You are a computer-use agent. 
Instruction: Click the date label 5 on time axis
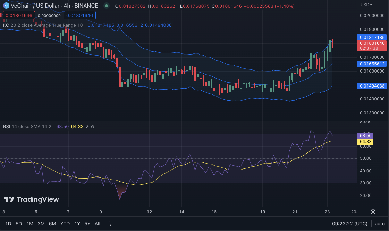[36, 212]
